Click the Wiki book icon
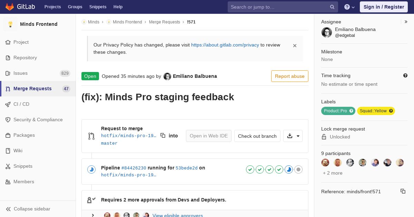Image resolution: width=414 pixels, height=217 pixels. tap(8, 151)
